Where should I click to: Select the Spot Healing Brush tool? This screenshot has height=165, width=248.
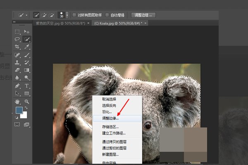point(17,55)
